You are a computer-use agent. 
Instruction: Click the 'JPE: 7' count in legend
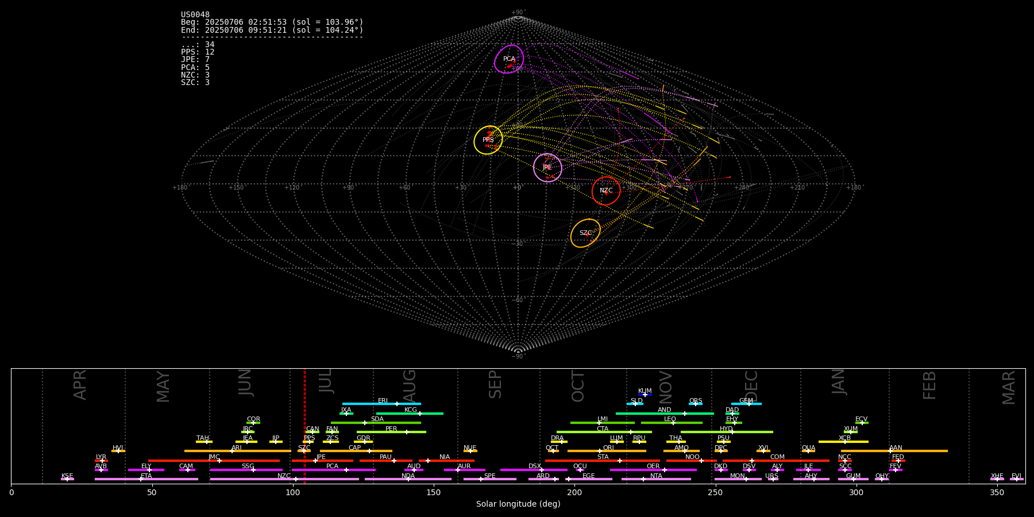click(x=195, y=60)
